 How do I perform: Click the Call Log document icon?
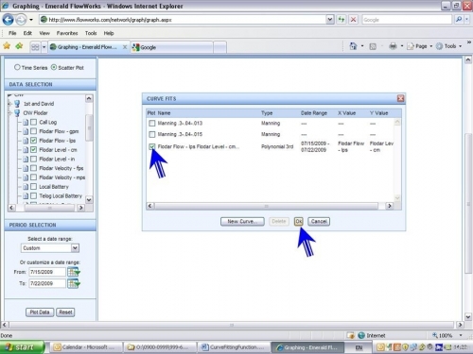[26, 122]
